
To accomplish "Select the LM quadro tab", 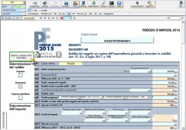I will (x=69, y=14).
